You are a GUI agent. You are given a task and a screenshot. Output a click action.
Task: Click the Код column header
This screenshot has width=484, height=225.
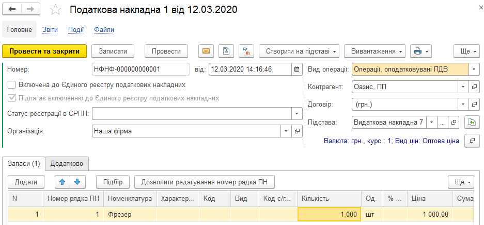pyautogui.click(x=215, y=199)
